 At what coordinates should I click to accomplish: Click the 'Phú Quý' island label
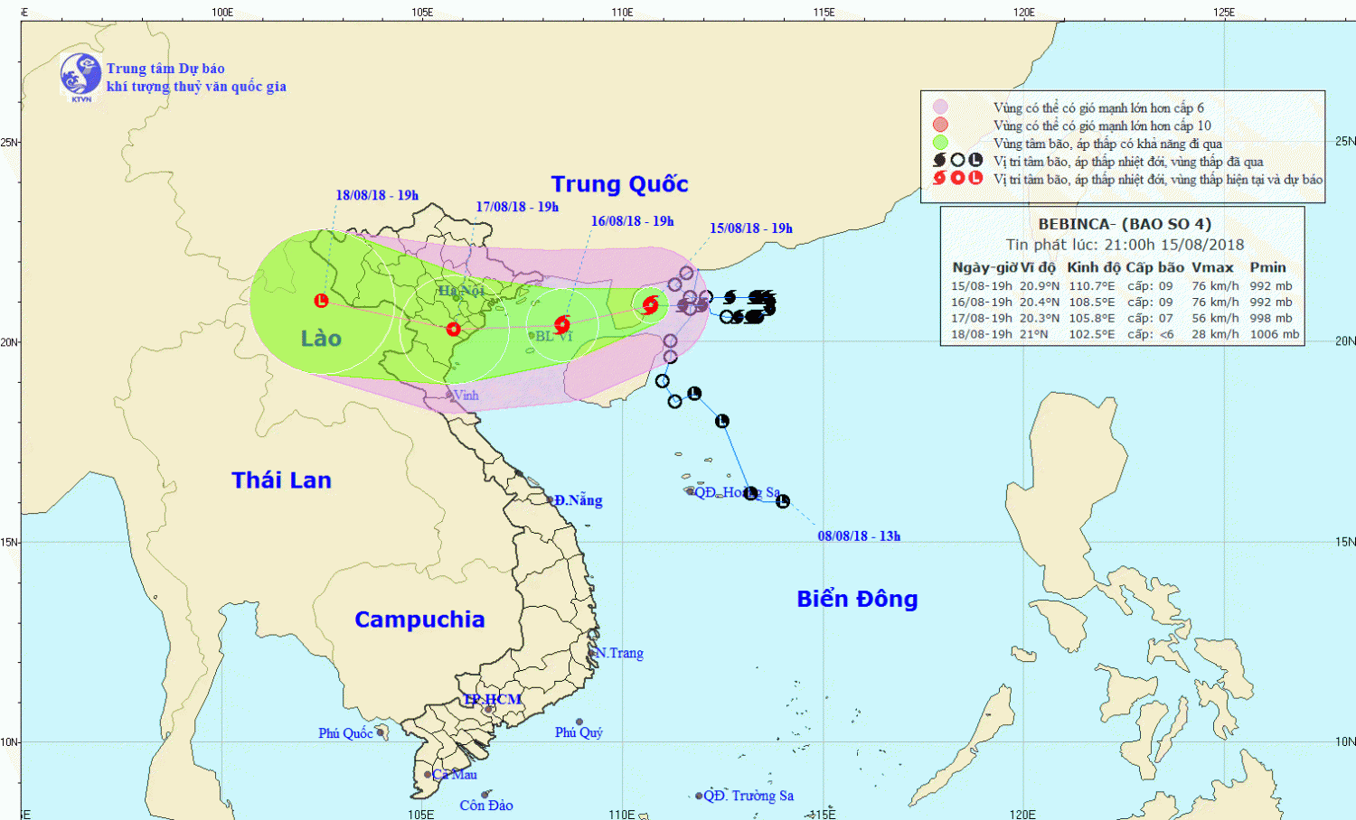tap(579, 732)
